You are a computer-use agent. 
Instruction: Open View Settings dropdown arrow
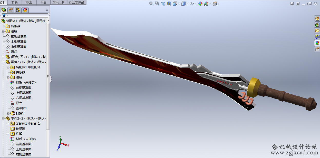[x=218, y=4]
